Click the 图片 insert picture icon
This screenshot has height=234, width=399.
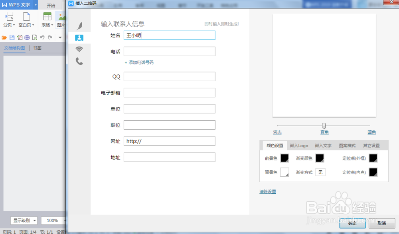tap(61, 18)
